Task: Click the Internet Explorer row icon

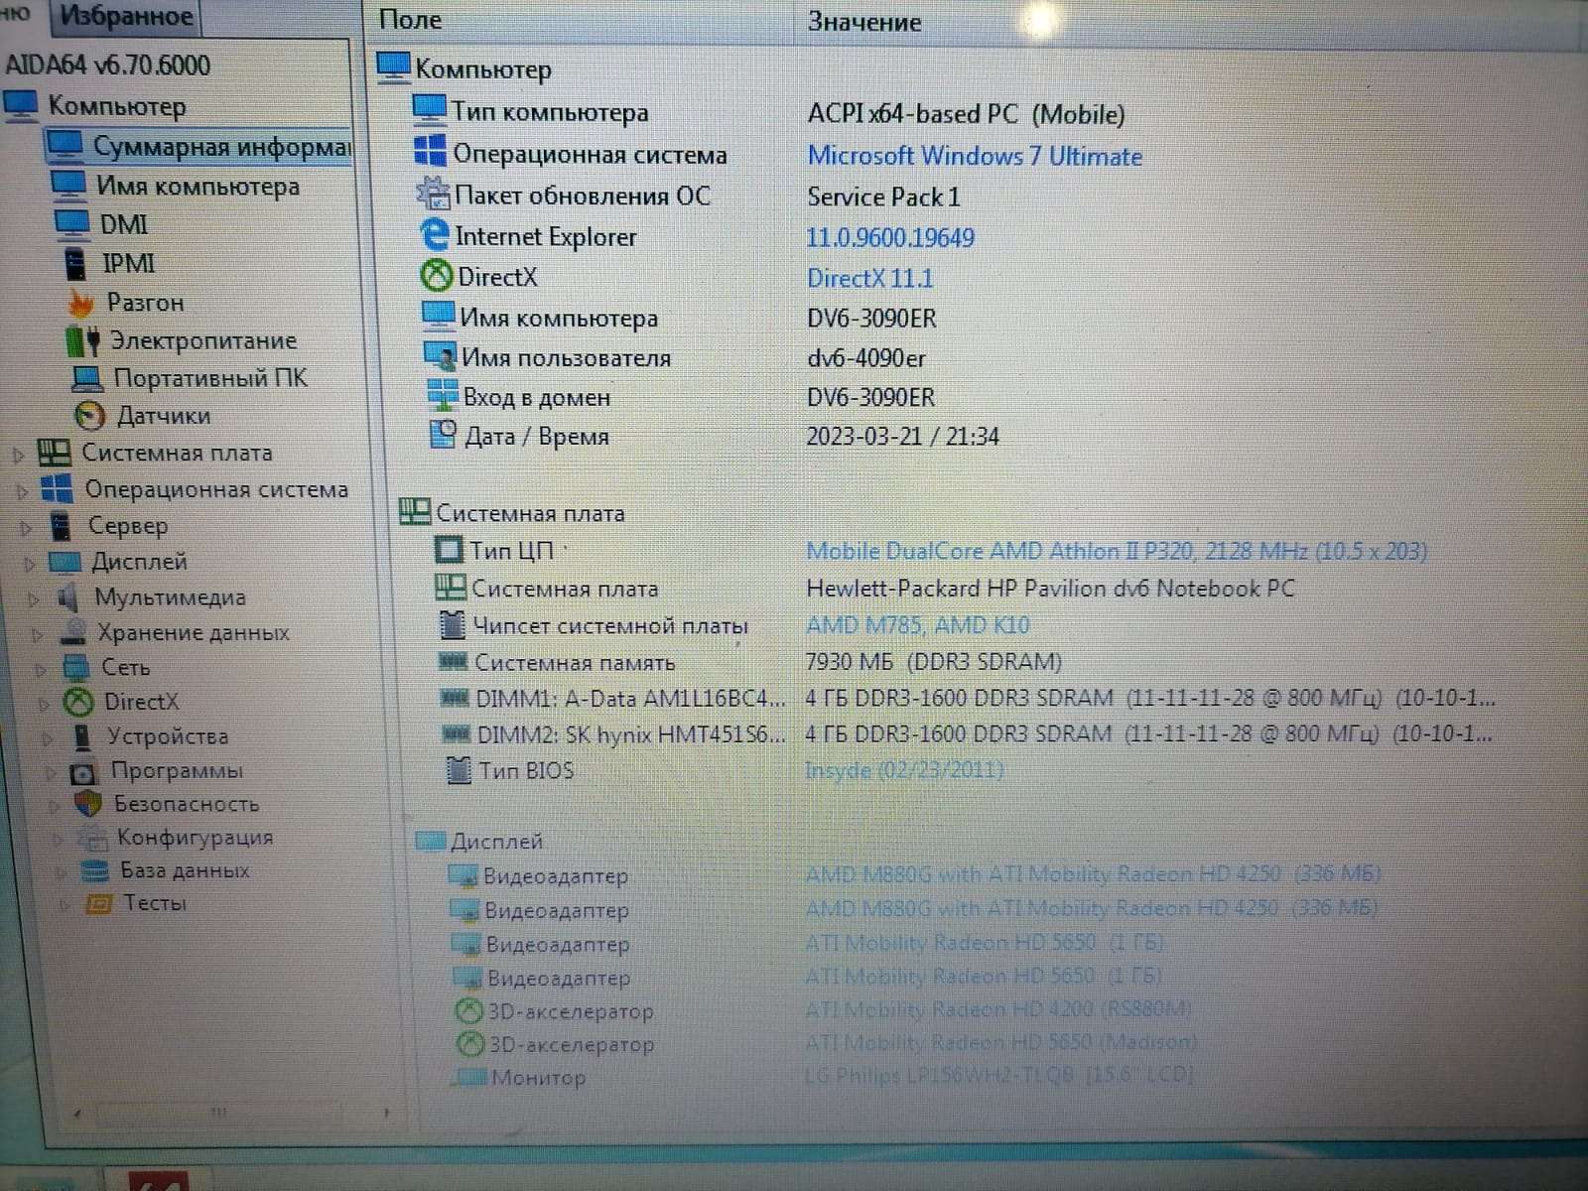Action: (435, 236)
